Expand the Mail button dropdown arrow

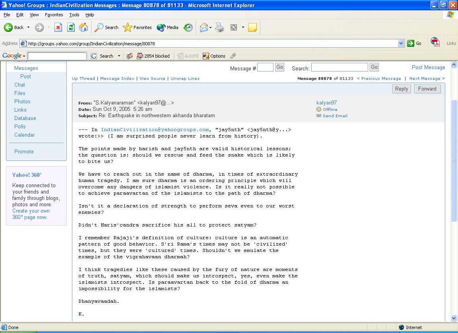(211, 27)
